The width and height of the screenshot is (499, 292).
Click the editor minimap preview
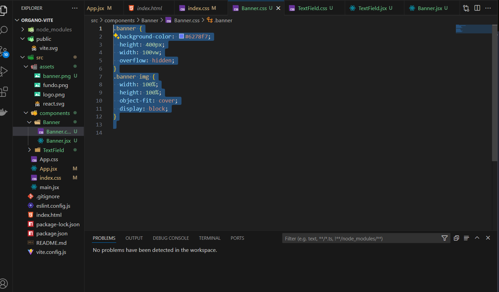click(474, 29)
